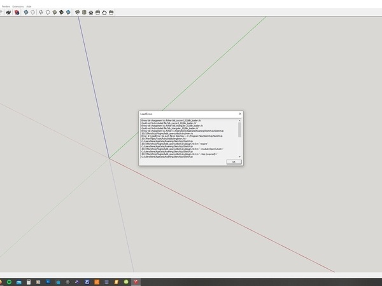Open the Fenêtre menu
This screenshot has height=286, width=382.
click(4, 5)
